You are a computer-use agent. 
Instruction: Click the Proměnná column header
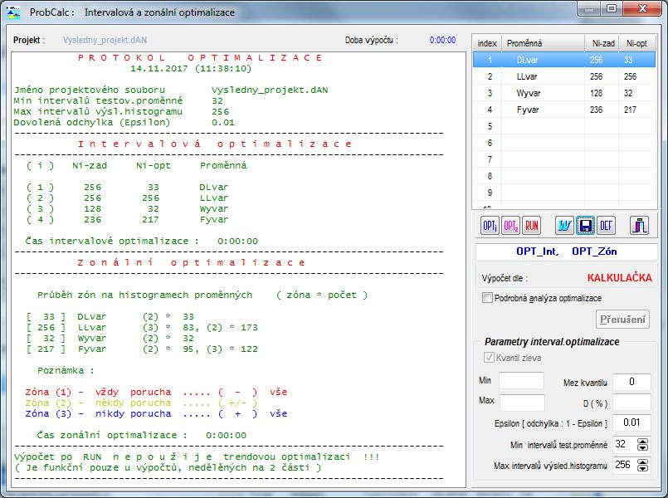(x=544, y=43)
